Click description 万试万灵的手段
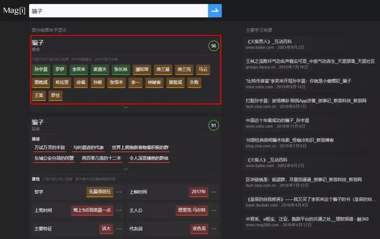The image size is (380, 239). click(x=50, y=148)
